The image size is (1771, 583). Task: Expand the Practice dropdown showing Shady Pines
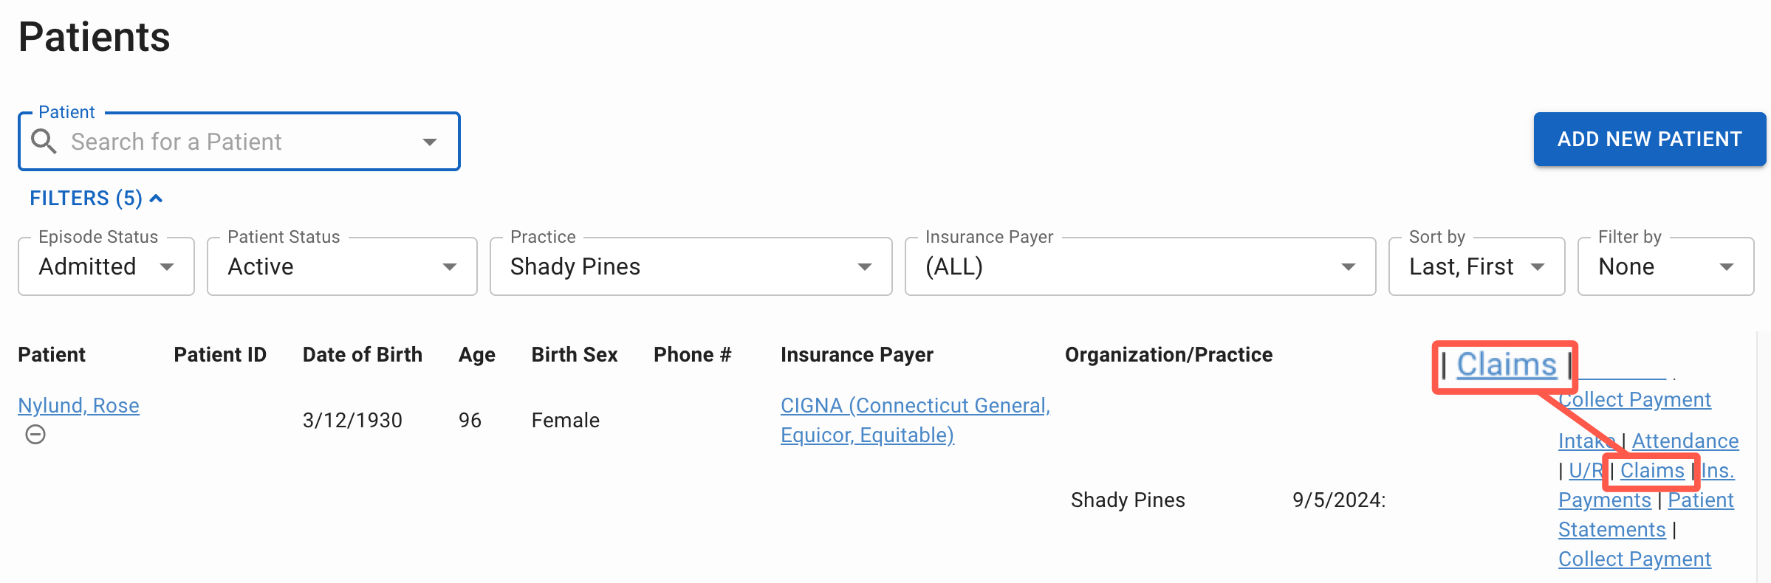[x=691, y=266]
